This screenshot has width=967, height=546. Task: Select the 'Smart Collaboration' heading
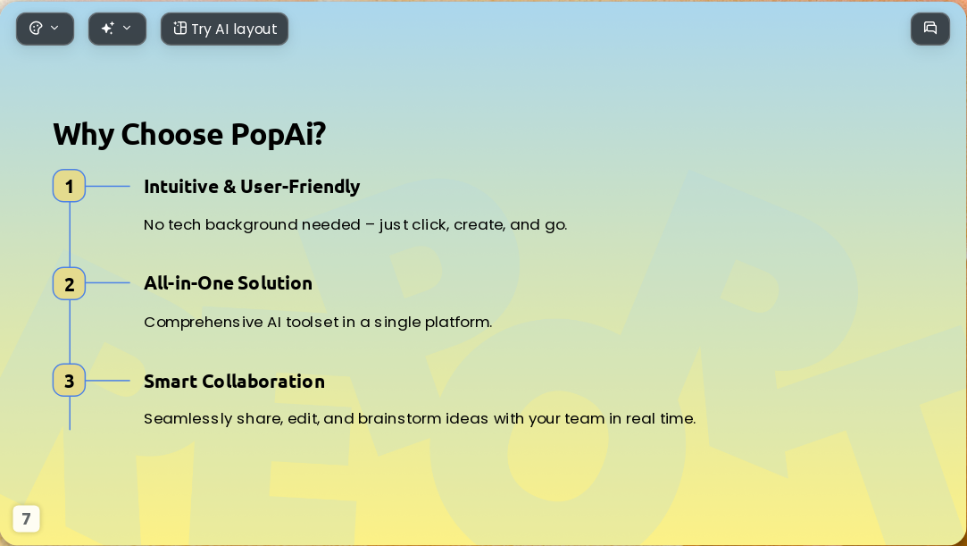(x=234, y=382)
